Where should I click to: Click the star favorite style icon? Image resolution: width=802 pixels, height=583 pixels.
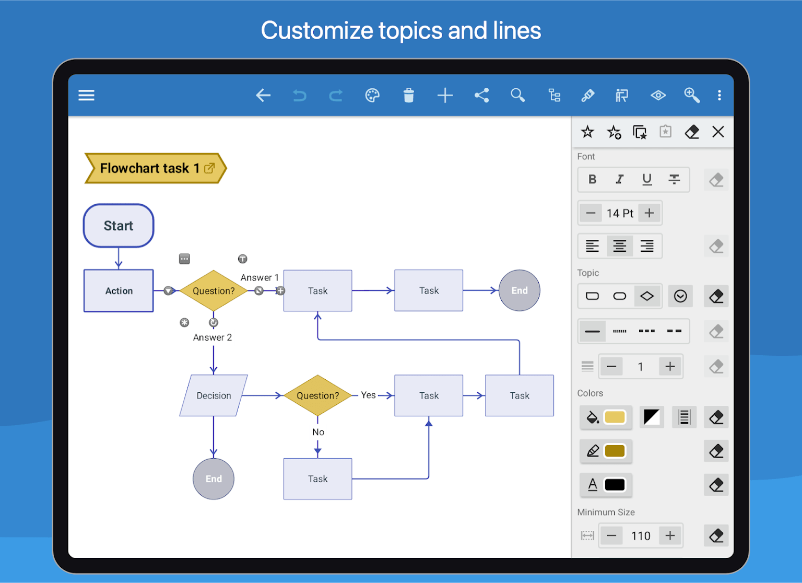click(587, 132)
